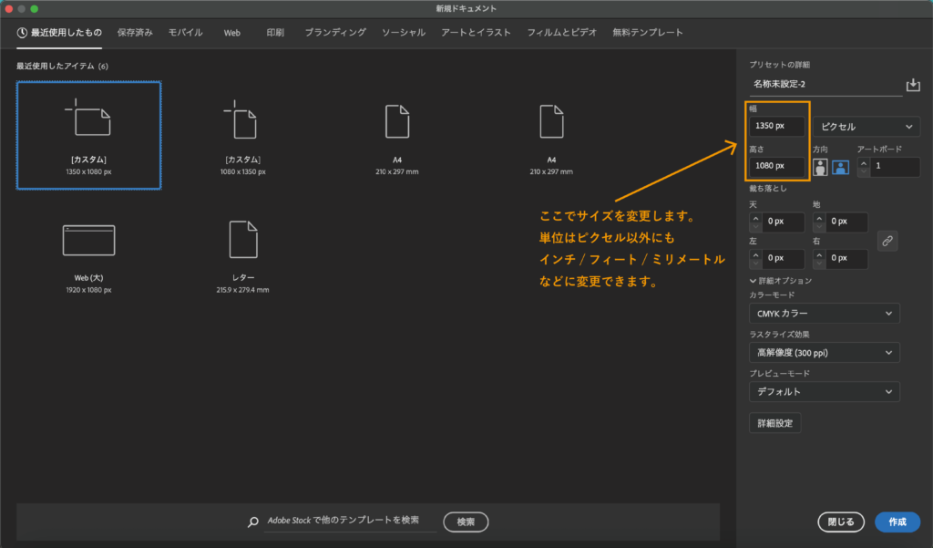Open the ピクセル units dropdown
This screenshot has height=548, width=933.
864,127
